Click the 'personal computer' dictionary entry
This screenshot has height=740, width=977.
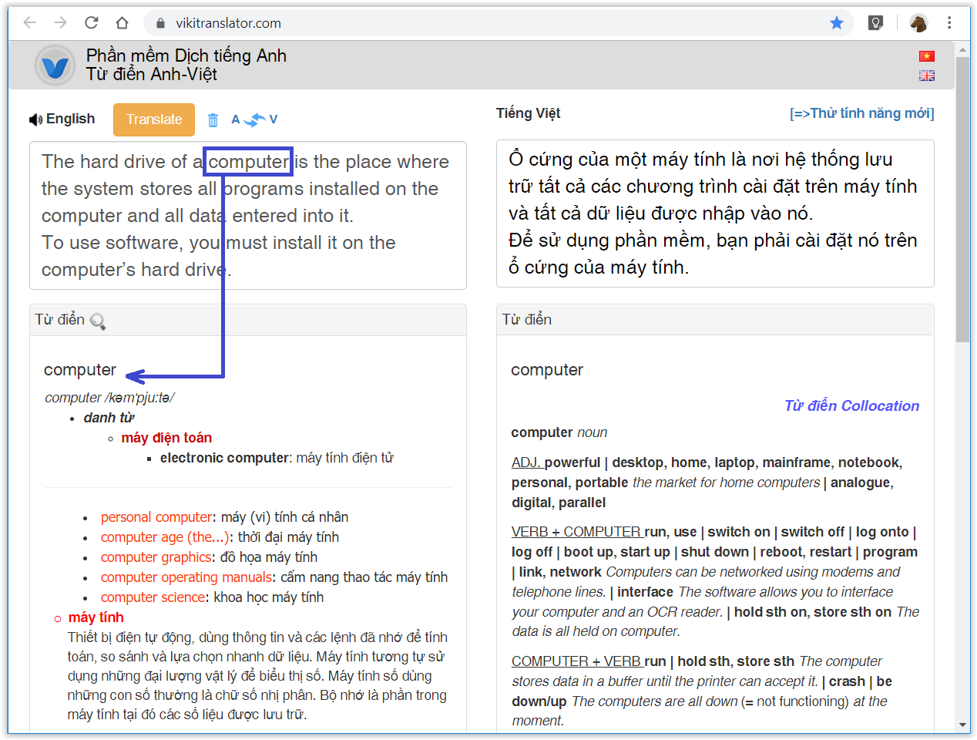(x=156, y=517)
